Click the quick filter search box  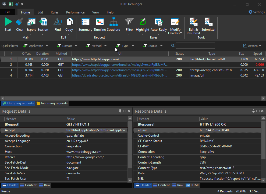pyautogui.click(x=195, y=46)
